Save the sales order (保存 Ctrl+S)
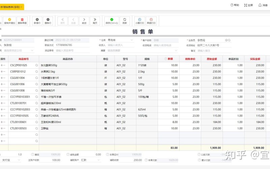 (x=112, y=21)
